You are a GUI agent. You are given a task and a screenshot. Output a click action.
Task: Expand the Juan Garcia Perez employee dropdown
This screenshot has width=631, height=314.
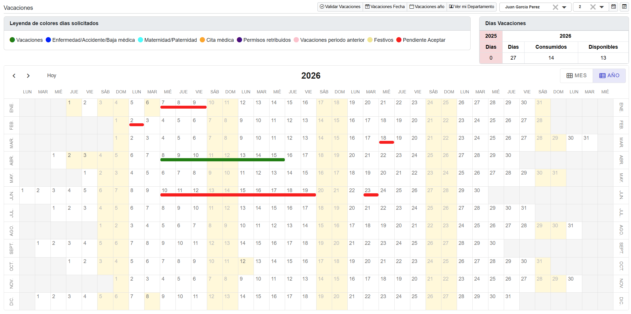[564, 7]
